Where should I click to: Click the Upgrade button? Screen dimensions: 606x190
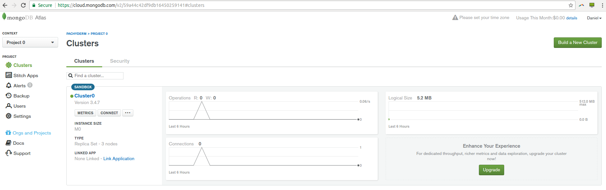[x=491, y=170]
